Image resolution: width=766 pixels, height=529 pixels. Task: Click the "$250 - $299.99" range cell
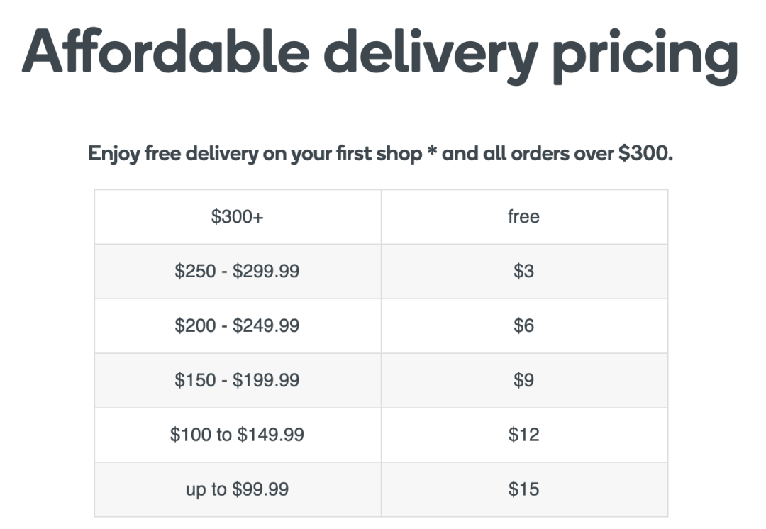237,272
